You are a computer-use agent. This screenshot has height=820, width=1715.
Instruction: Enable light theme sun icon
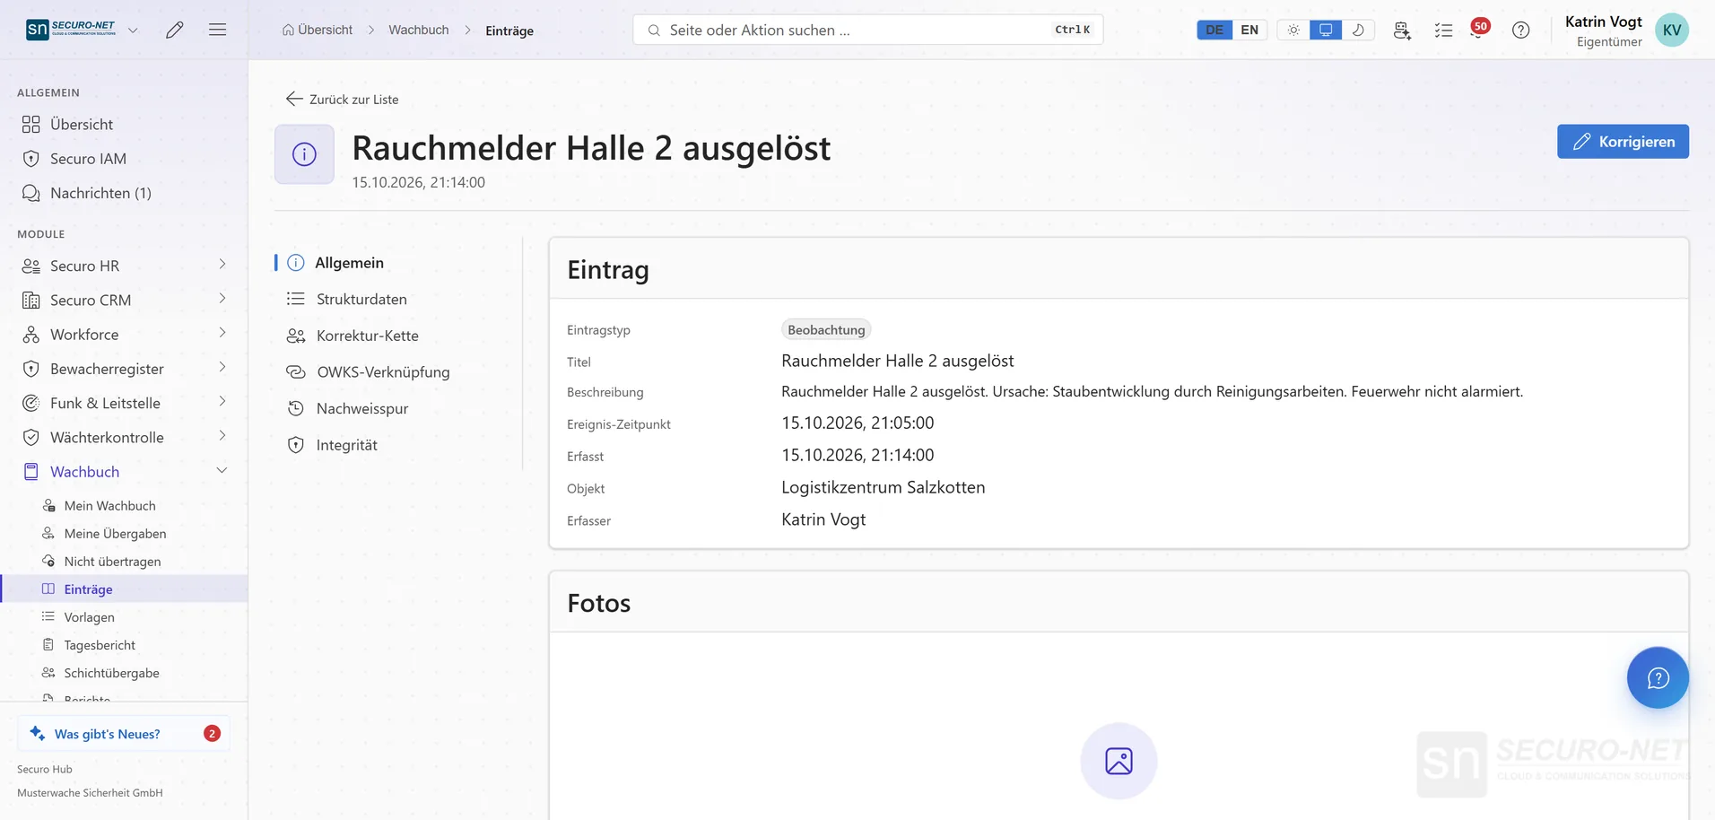pyautogui.click(x=1293, y=30)
